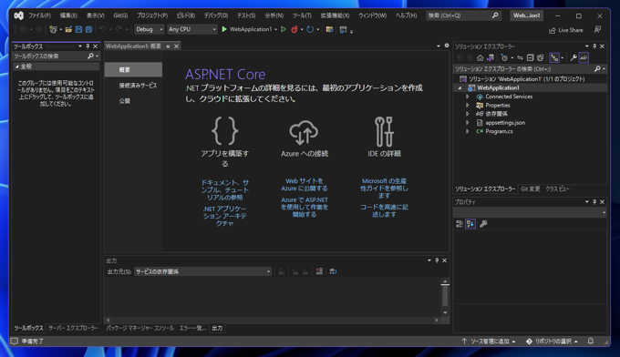Click Switch Views icon in Solution Explorer toolbar
Screen dimensions: 620x357
491,57
